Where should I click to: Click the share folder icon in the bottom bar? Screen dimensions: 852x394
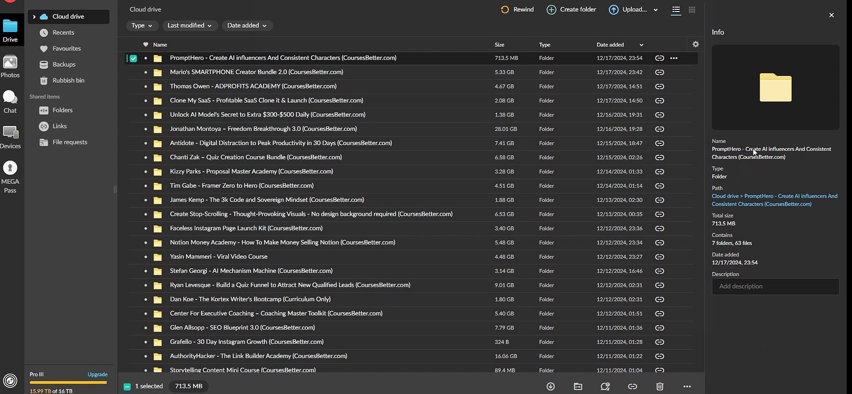point(605,386)
